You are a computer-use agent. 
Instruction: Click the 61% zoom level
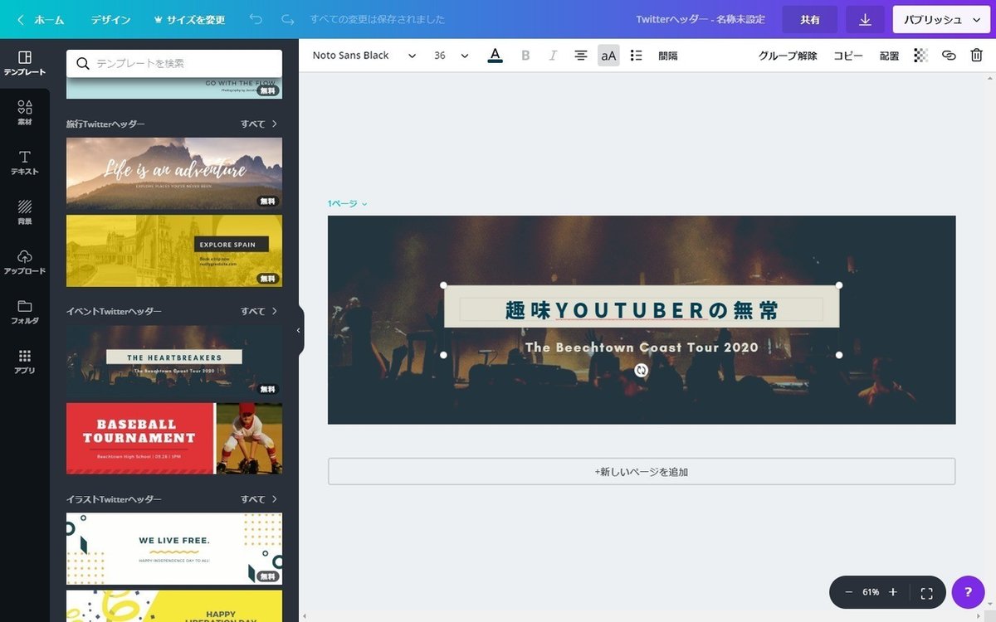[871, 592]
